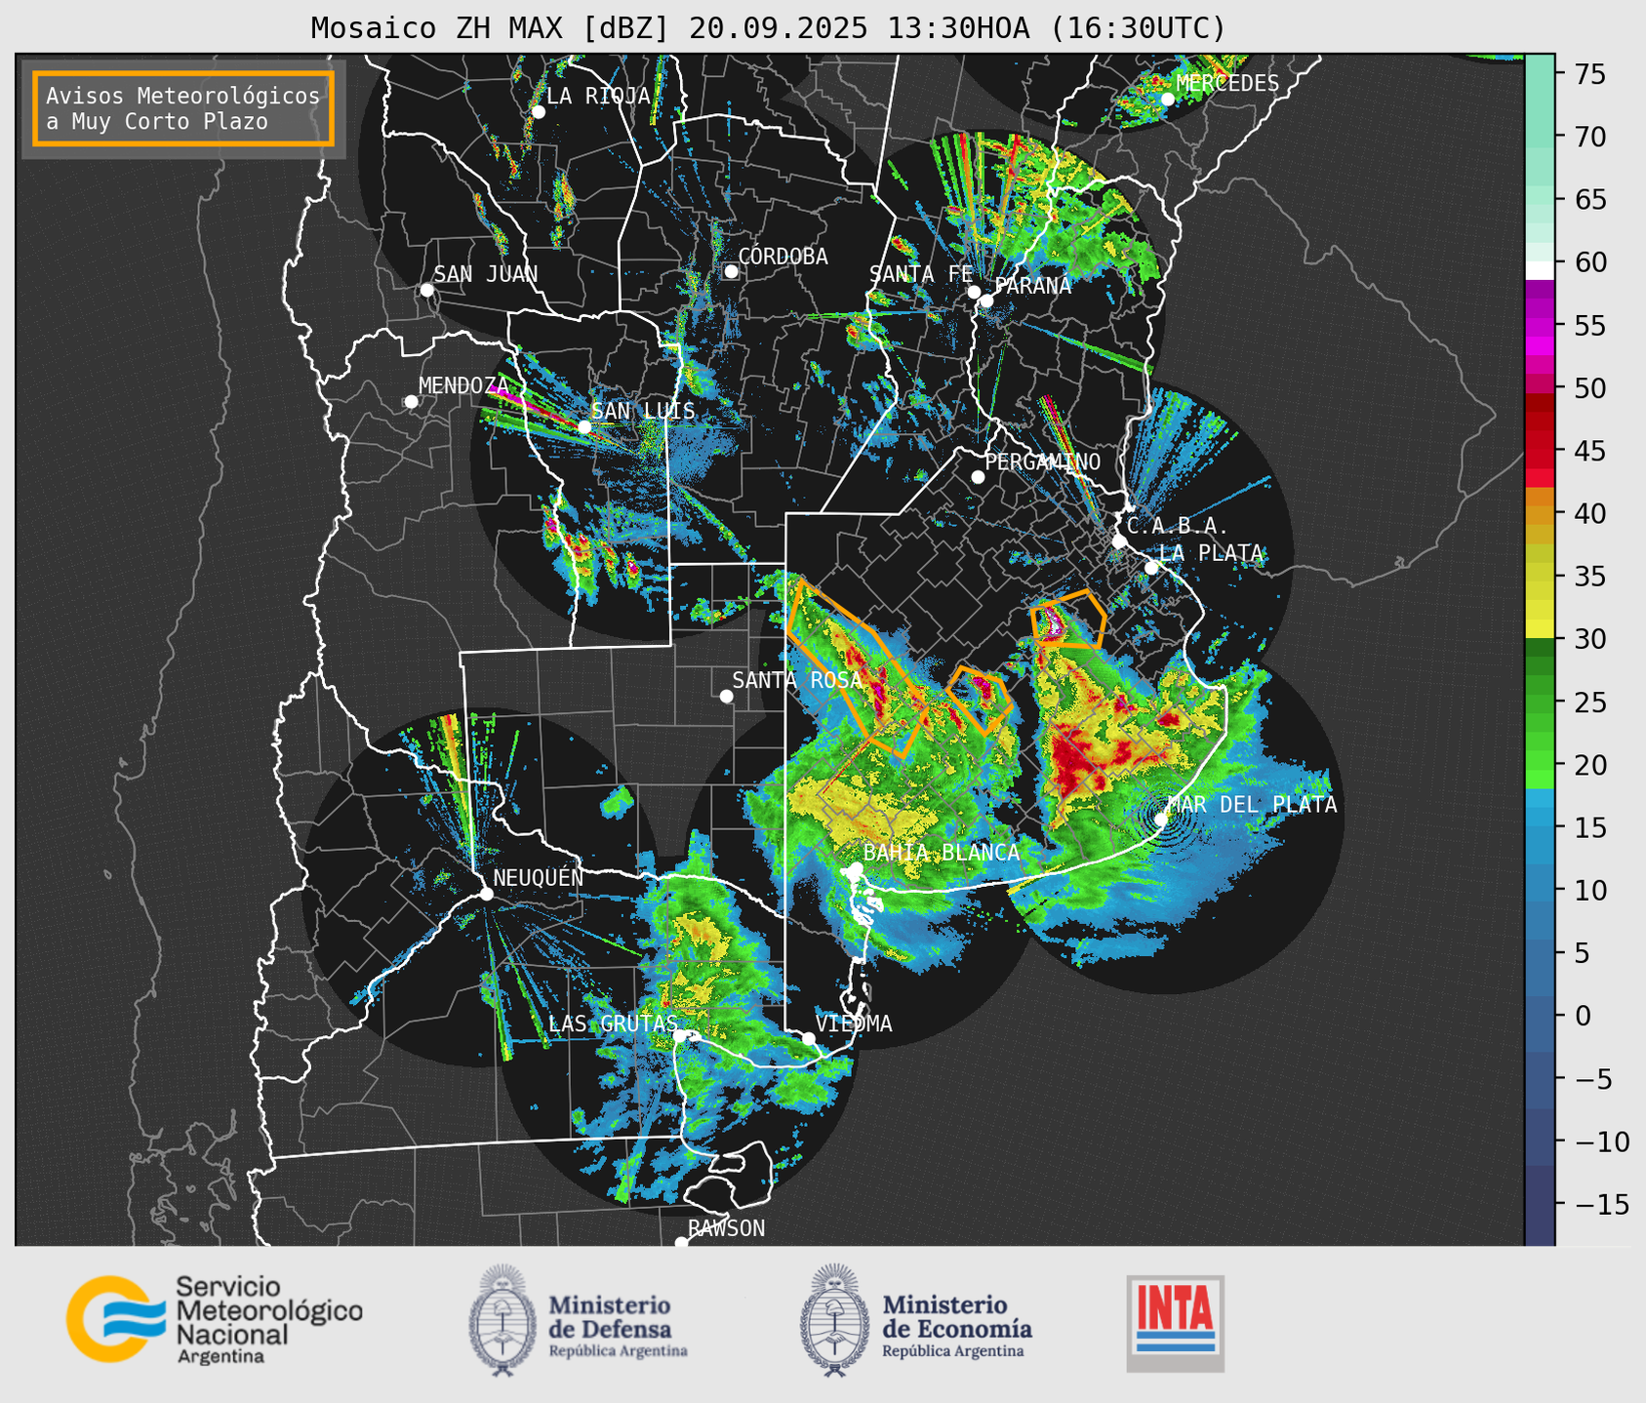Viewport: 1646px width, 1403px height.
Task: Click the Las Grutas city marker
Action: click(680, 1035)
